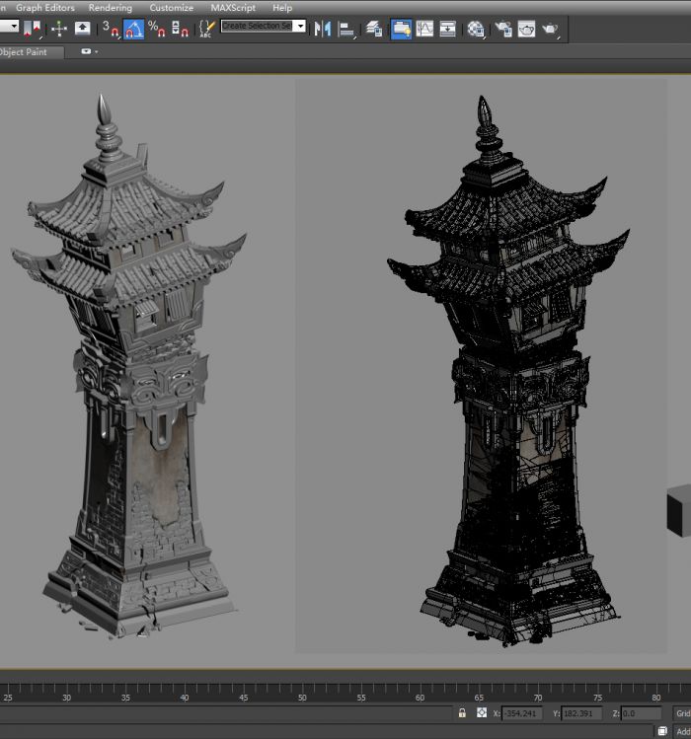Open the Rendering menu
691x739 pixels.
coord(111,8)
